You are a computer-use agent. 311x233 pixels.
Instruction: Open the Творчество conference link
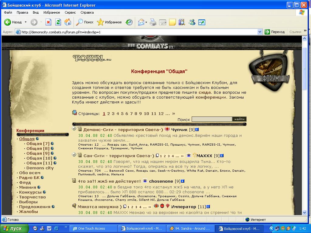point(32,197)
